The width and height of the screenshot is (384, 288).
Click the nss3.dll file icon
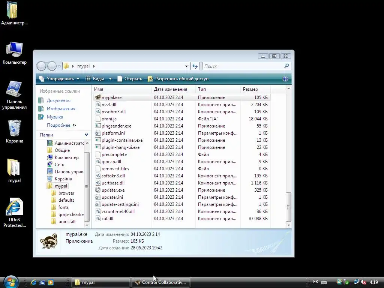(x=98, y=104)
